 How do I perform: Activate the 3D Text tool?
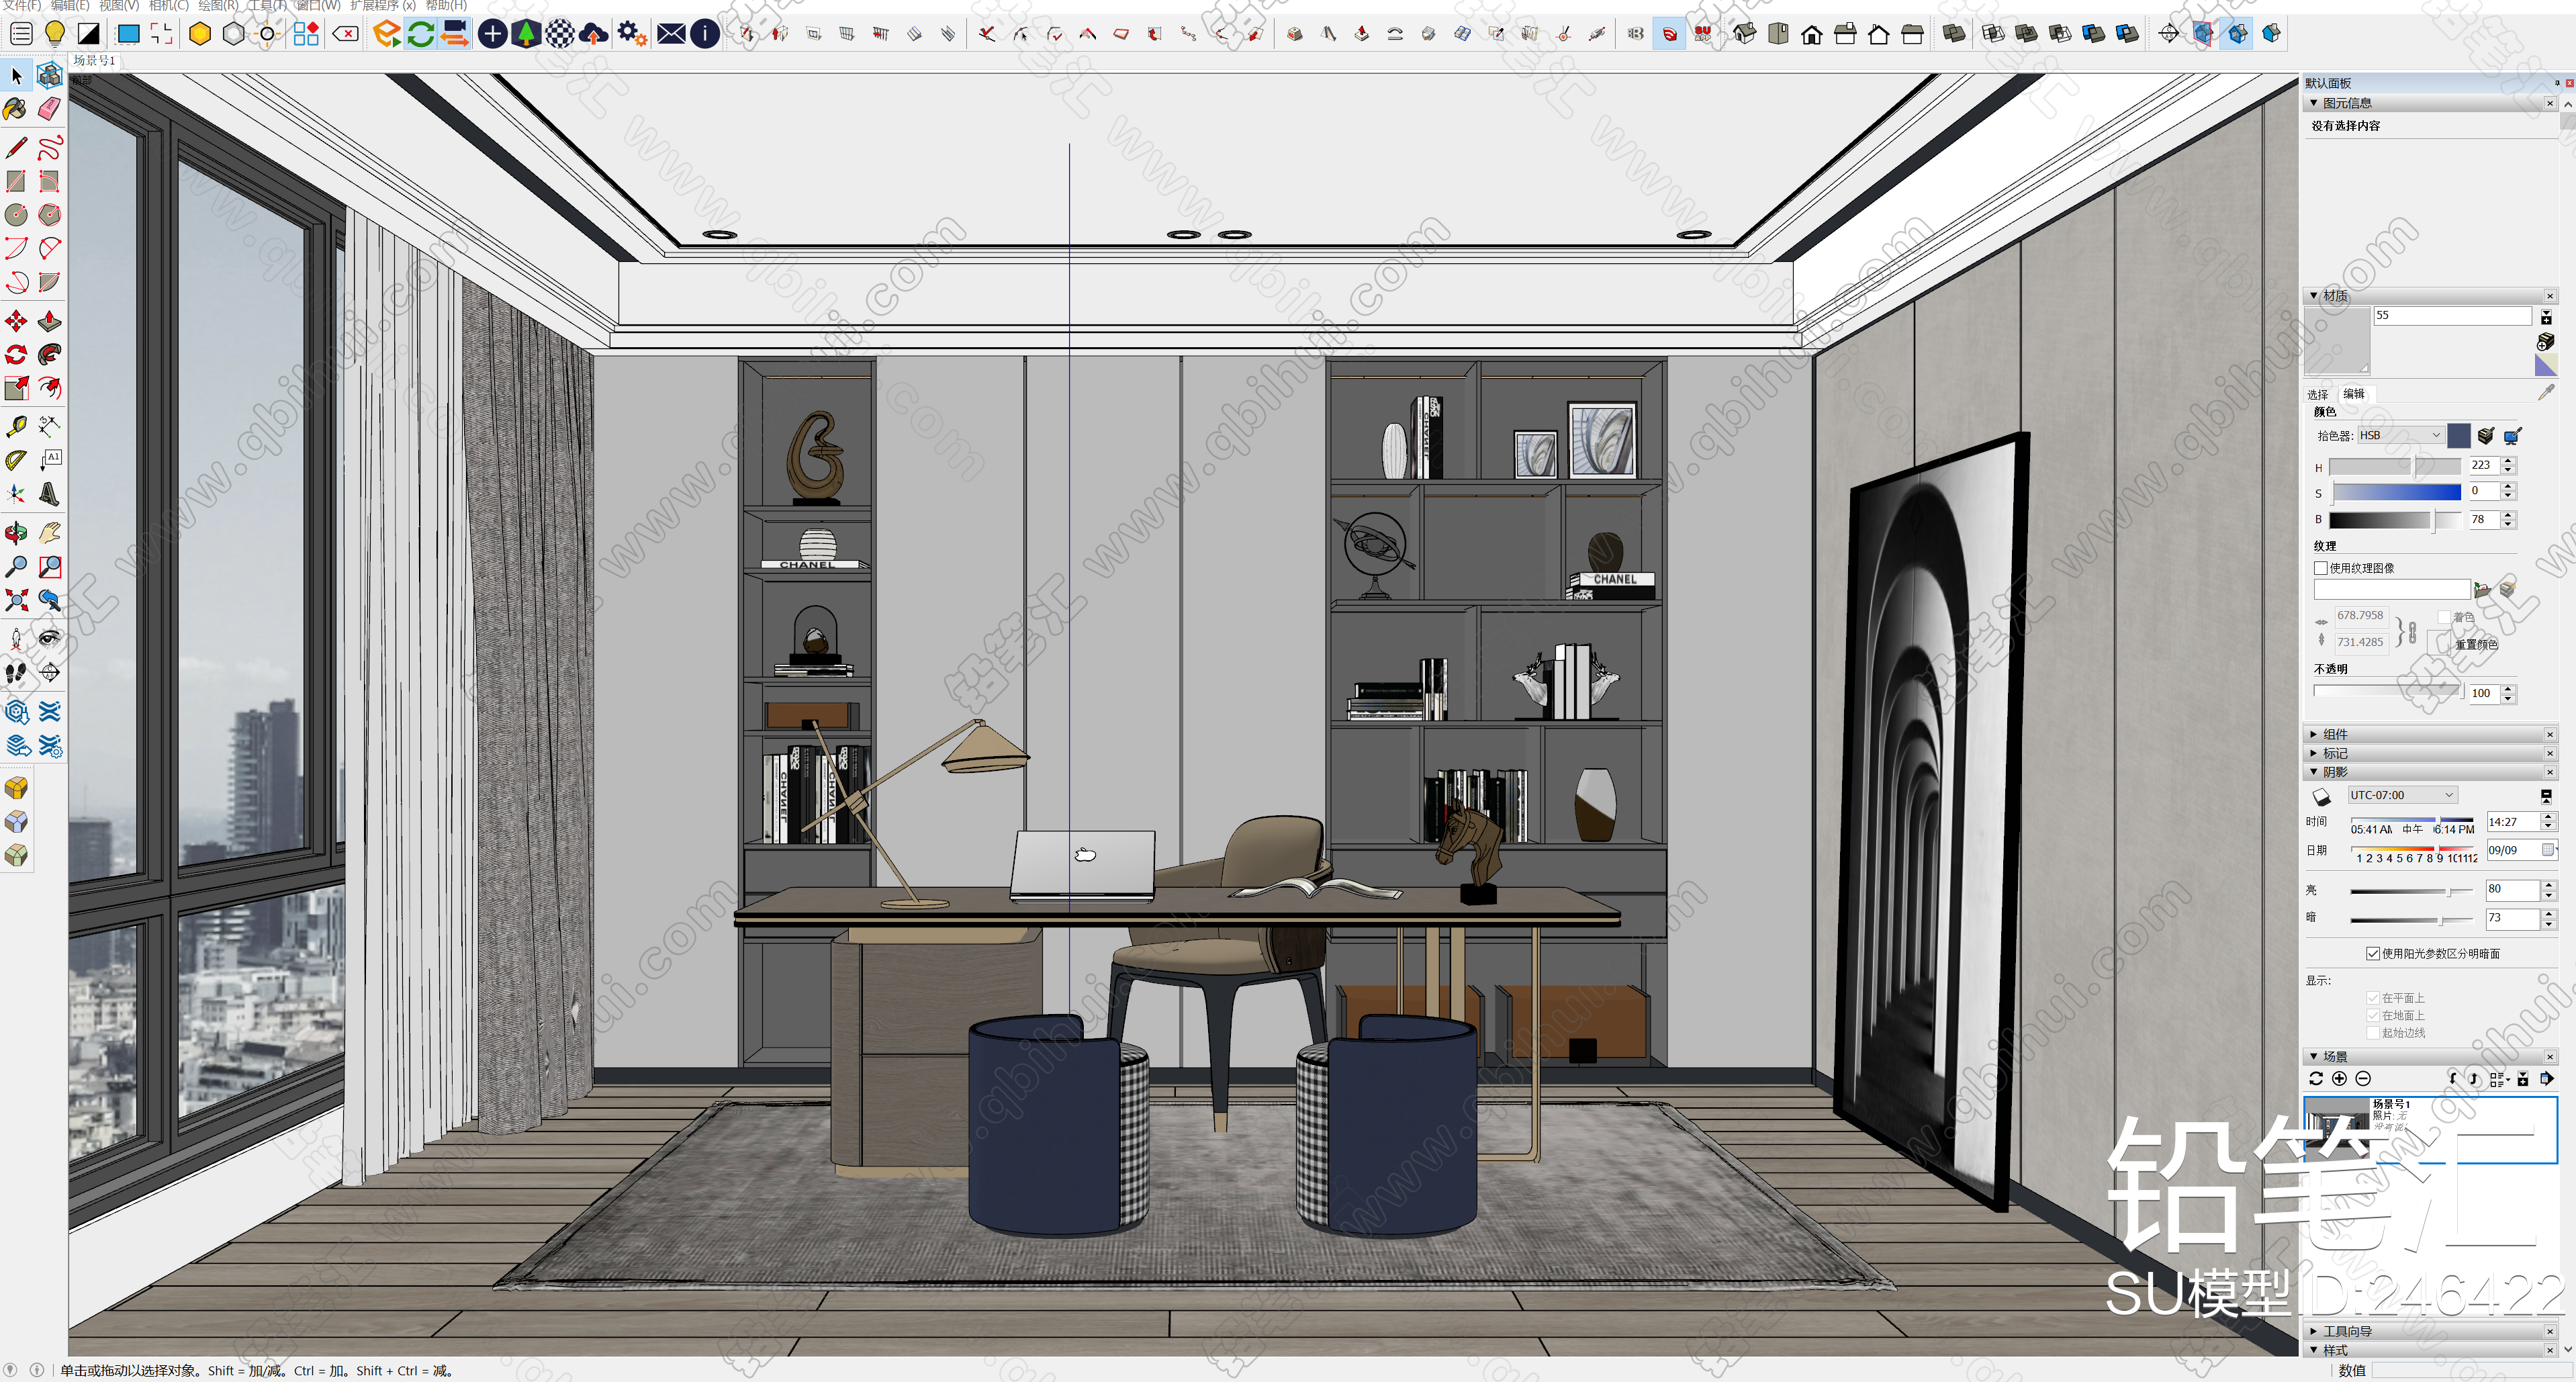(49, 493)
